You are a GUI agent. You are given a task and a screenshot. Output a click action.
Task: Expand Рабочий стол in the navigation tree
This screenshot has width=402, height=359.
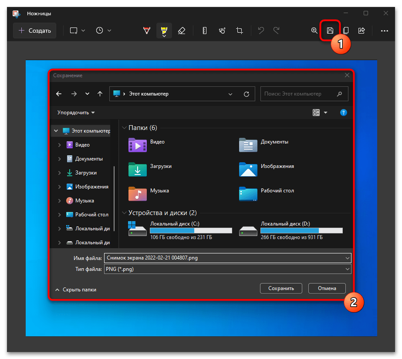[x=60, y=215]
